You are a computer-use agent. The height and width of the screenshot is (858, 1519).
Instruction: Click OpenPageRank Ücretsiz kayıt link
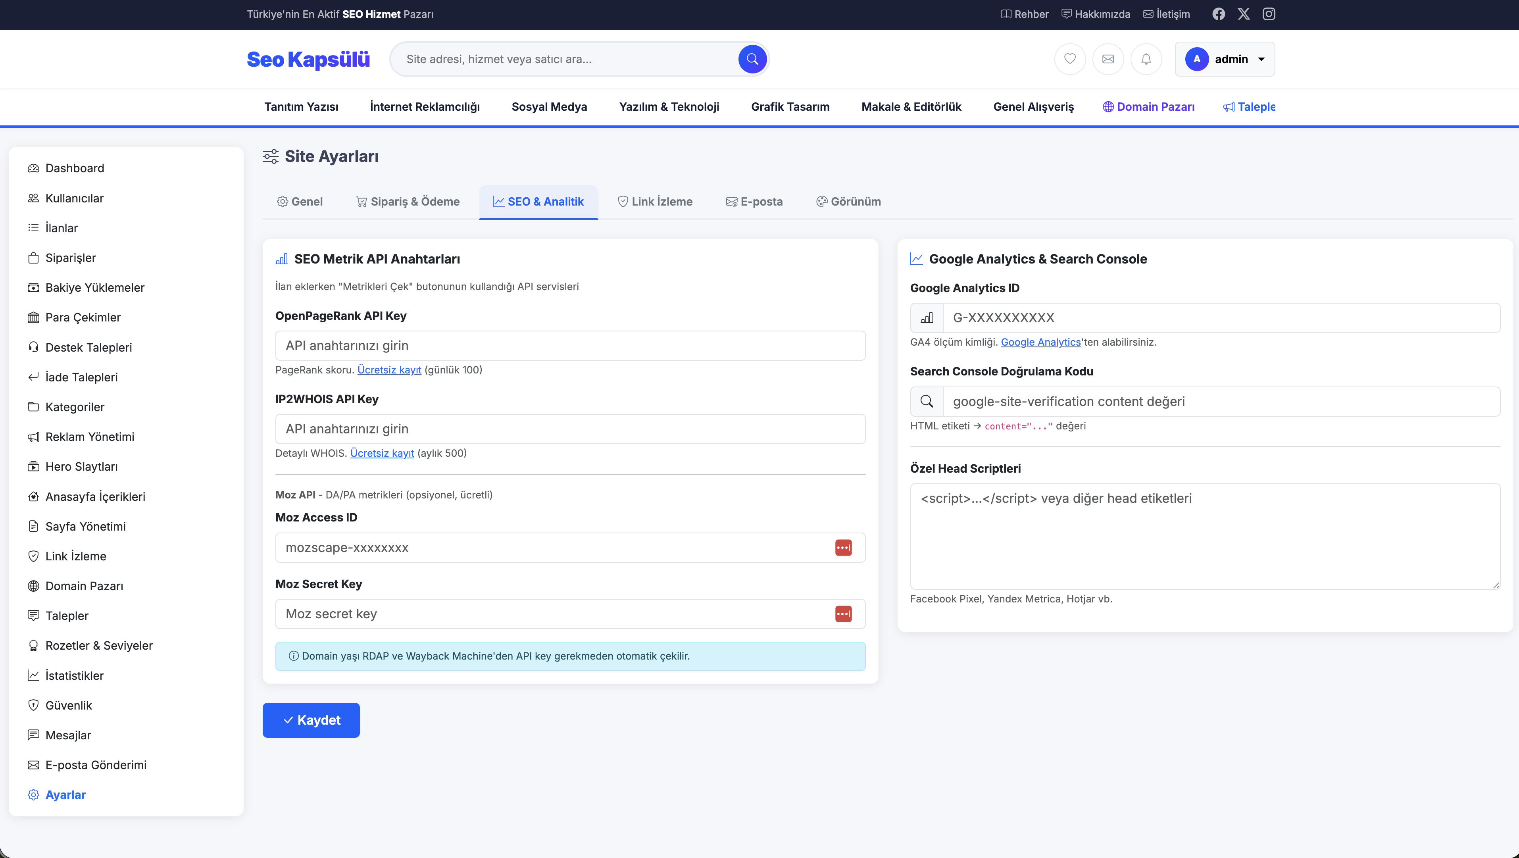389,370
